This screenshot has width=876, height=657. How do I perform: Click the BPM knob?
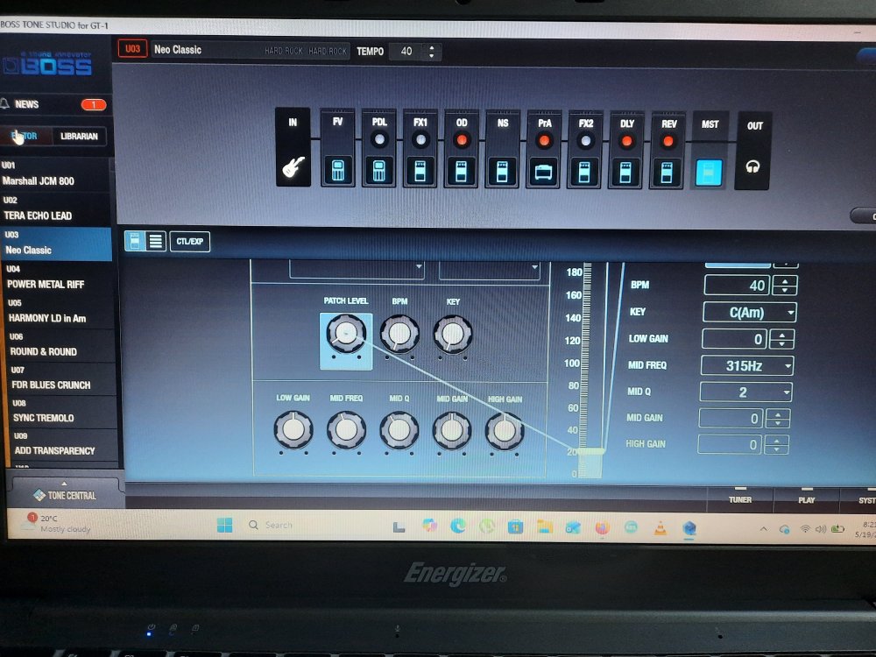pyautogui.click(x=399, y=334)
